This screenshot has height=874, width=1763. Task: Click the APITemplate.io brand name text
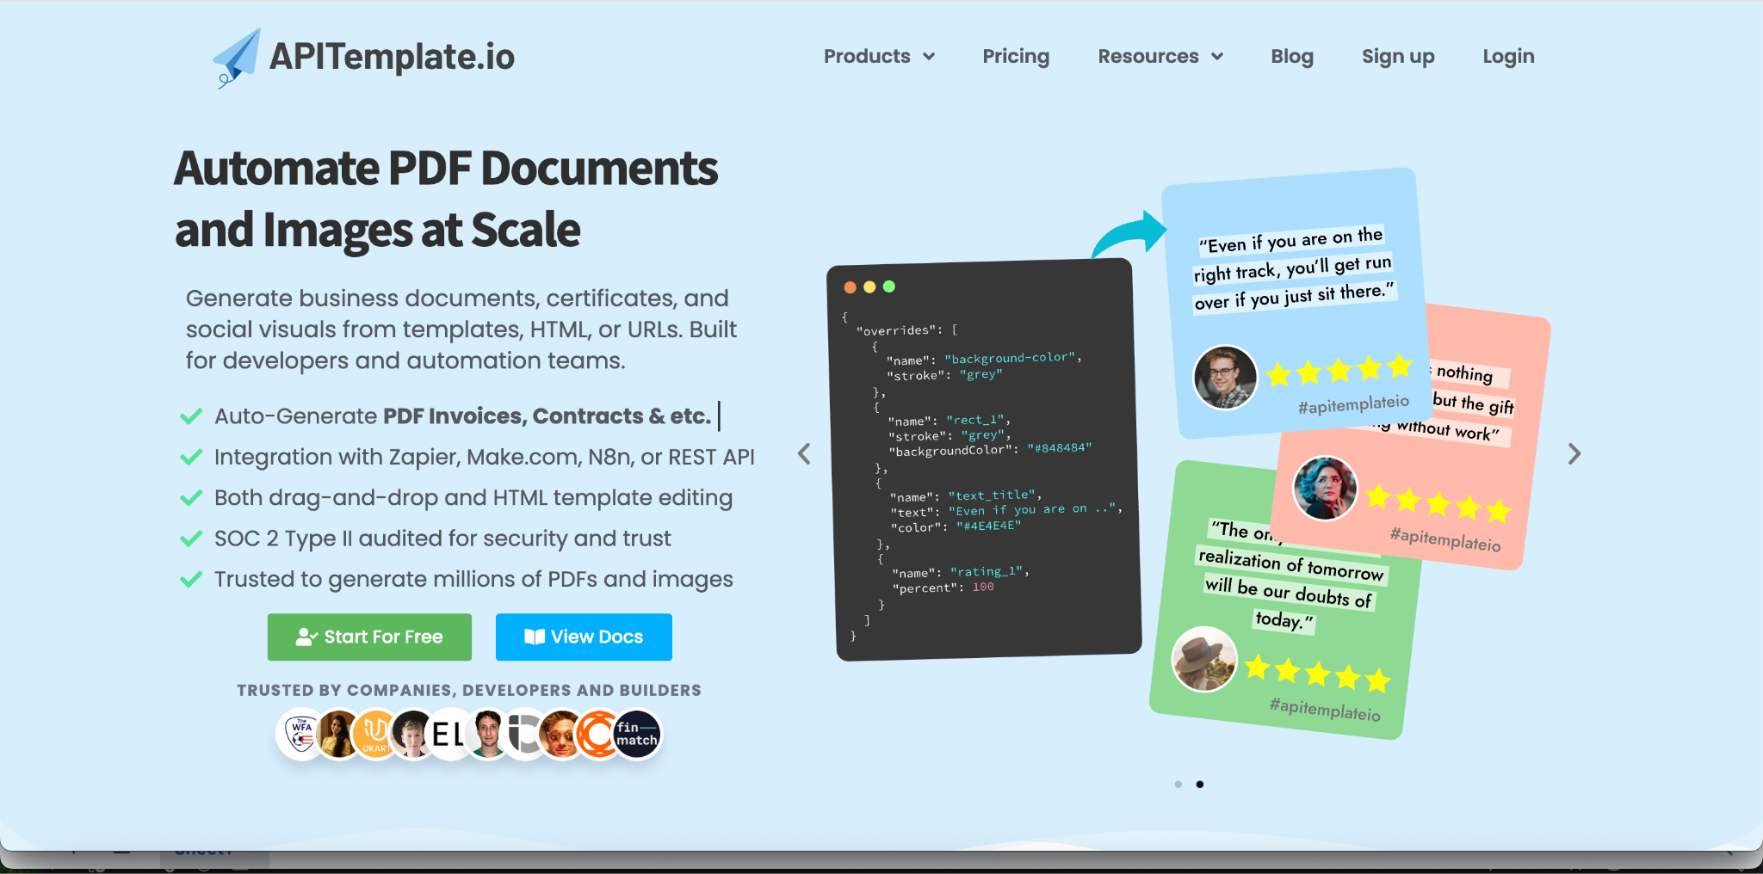[392, 57]
